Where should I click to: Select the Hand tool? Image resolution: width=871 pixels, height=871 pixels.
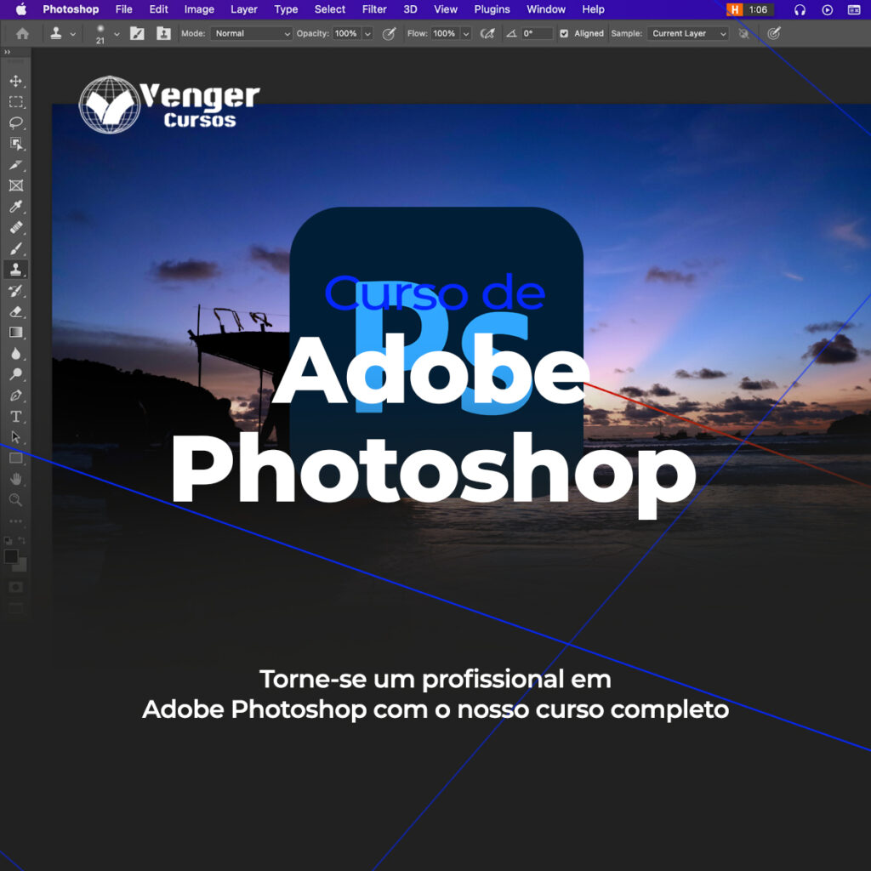[15, 479]
